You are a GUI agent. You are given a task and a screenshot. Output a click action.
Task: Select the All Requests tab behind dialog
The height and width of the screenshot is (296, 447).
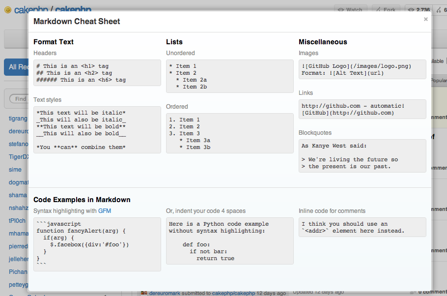tap(16, 67)
